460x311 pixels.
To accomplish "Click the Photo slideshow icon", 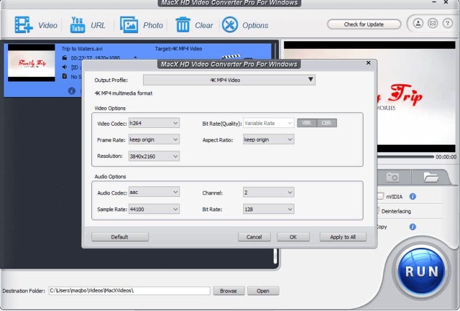I will point(129,25).
